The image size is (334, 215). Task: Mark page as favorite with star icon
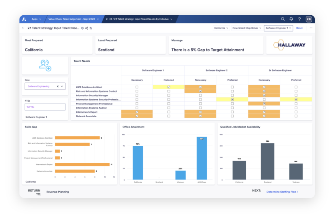coord(91,28)
